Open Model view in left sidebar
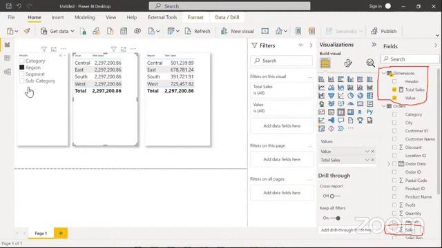This screenshot has height=248, width=442. (8, 72)
